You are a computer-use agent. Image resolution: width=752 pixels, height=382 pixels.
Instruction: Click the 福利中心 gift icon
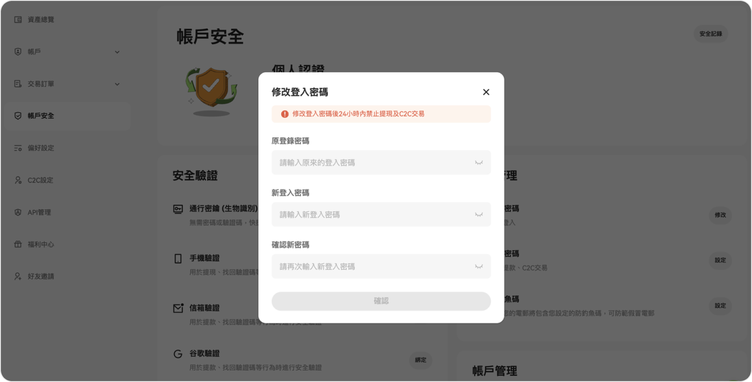click(x=18, y=244)
